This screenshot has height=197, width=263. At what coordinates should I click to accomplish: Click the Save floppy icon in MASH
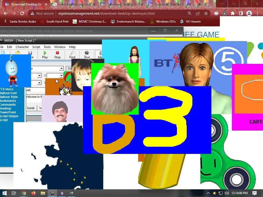[30, 53]
